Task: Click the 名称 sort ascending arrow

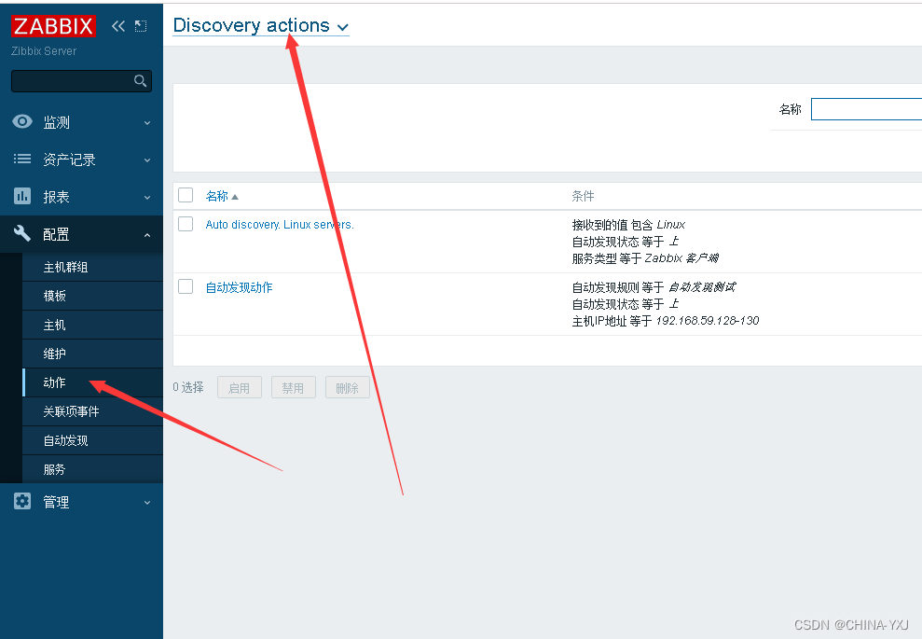Action: click(235, 197)
